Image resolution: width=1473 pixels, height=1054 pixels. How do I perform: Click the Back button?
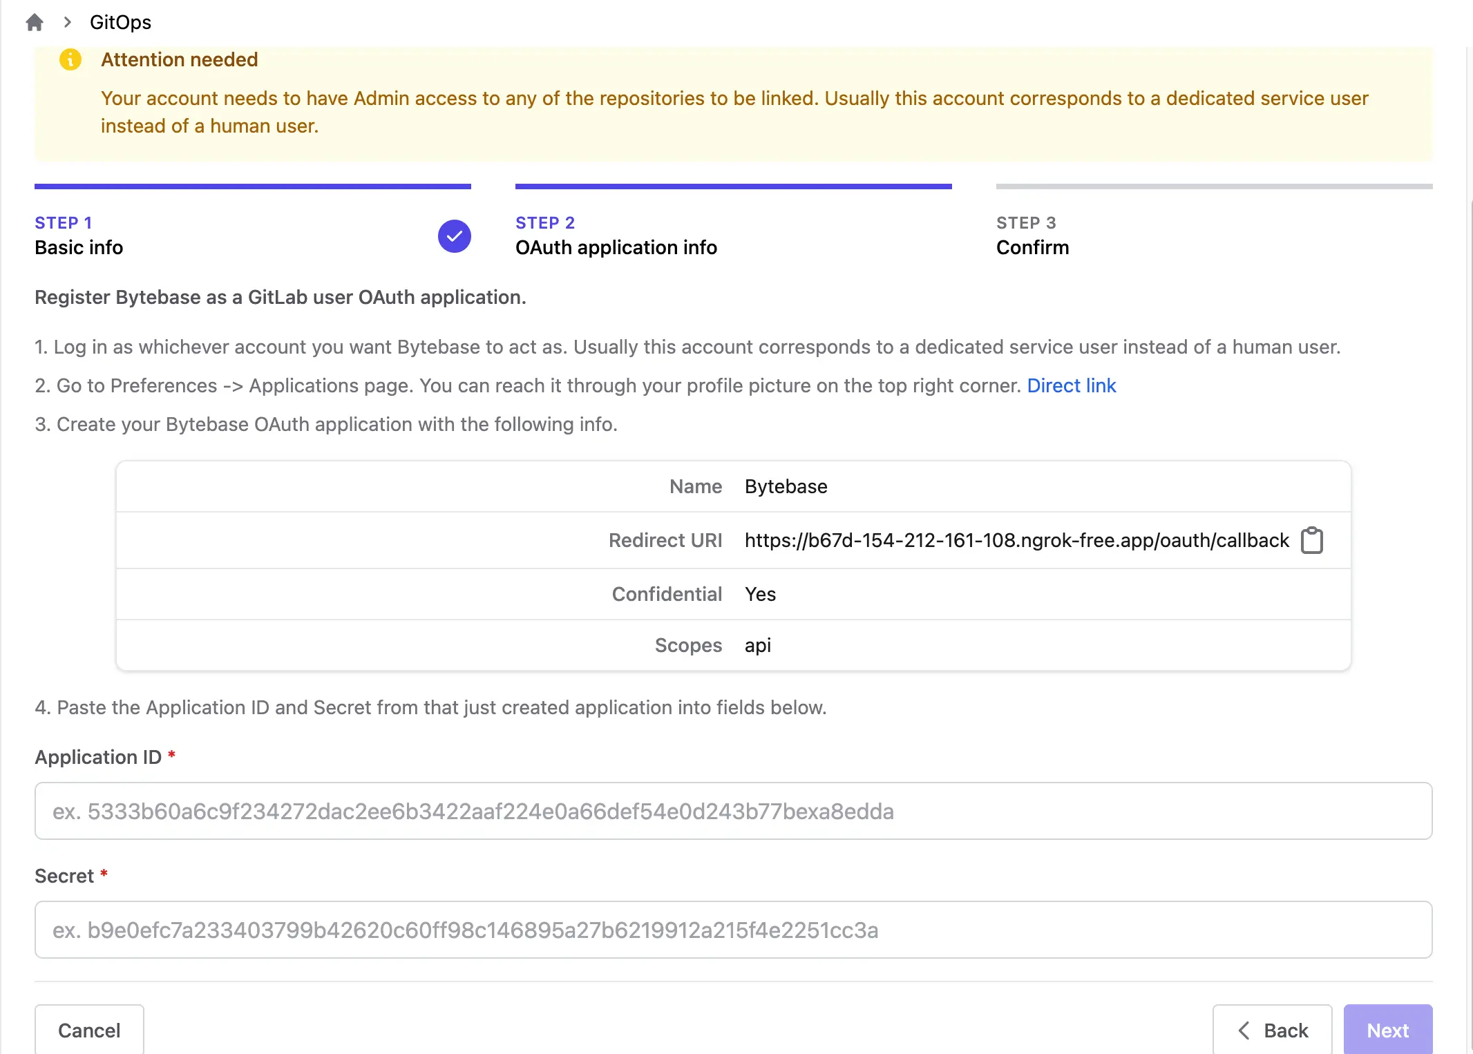pos(1272,1030)
